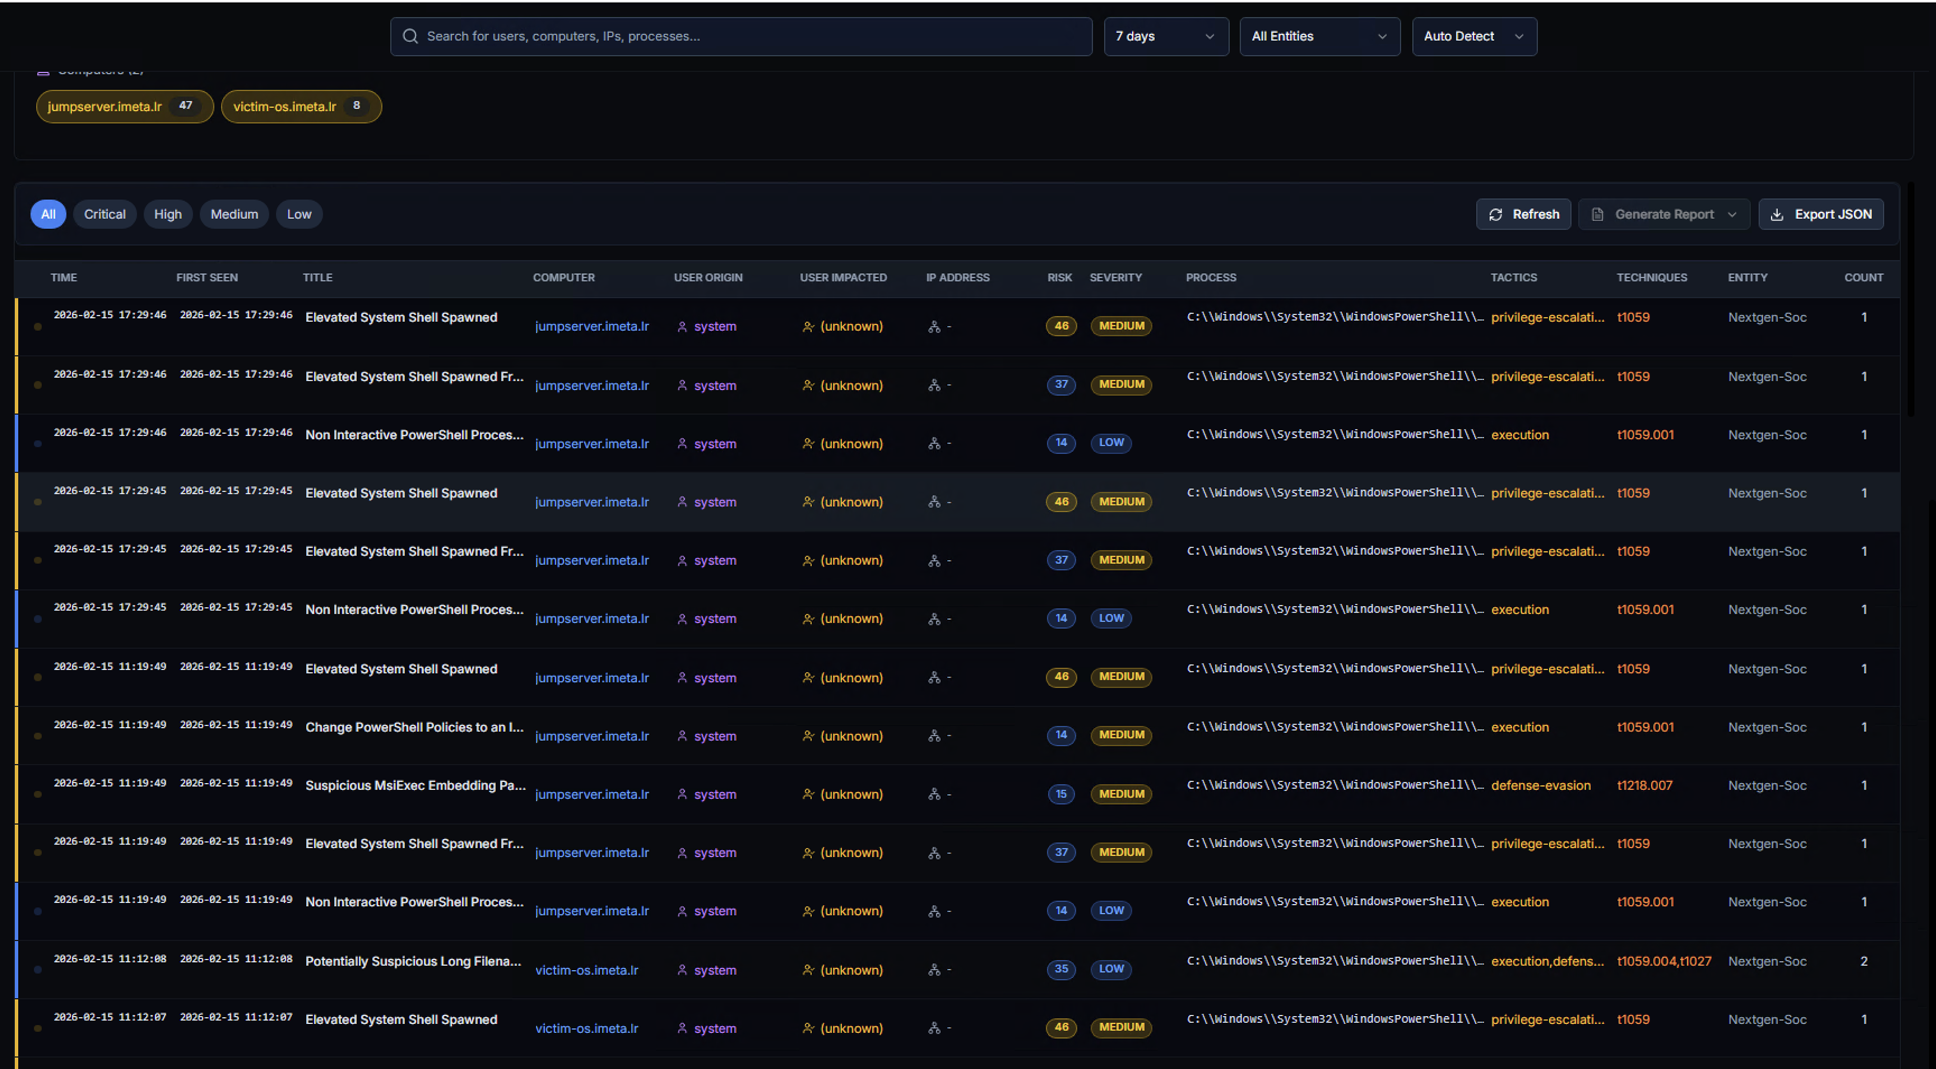
Task: Expand the All Entities dropdown
Action: 1319,36
